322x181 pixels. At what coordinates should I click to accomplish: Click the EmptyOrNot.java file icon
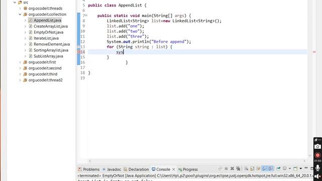click(x=30, y=32)
